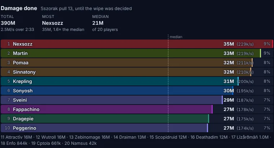Screen dimensions: 274x148
Task: Select Sveini's name in row 7
Action: point(20,100)
